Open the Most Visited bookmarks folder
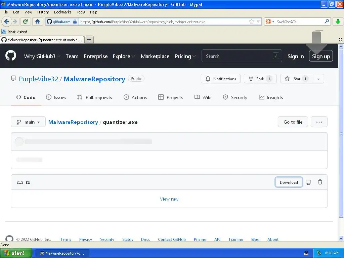Viewport: 344px width, 258px height. pyautogui.click(x=14, y=32)
